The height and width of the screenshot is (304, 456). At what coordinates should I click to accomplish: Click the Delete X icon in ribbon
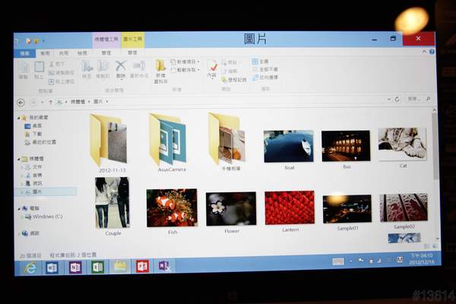pos(120,66)
